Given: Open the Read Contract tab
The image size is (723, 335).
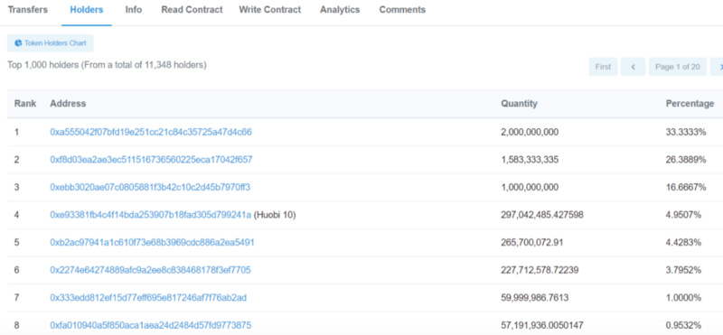Looking at the screenshot, I should pos(192,10).
